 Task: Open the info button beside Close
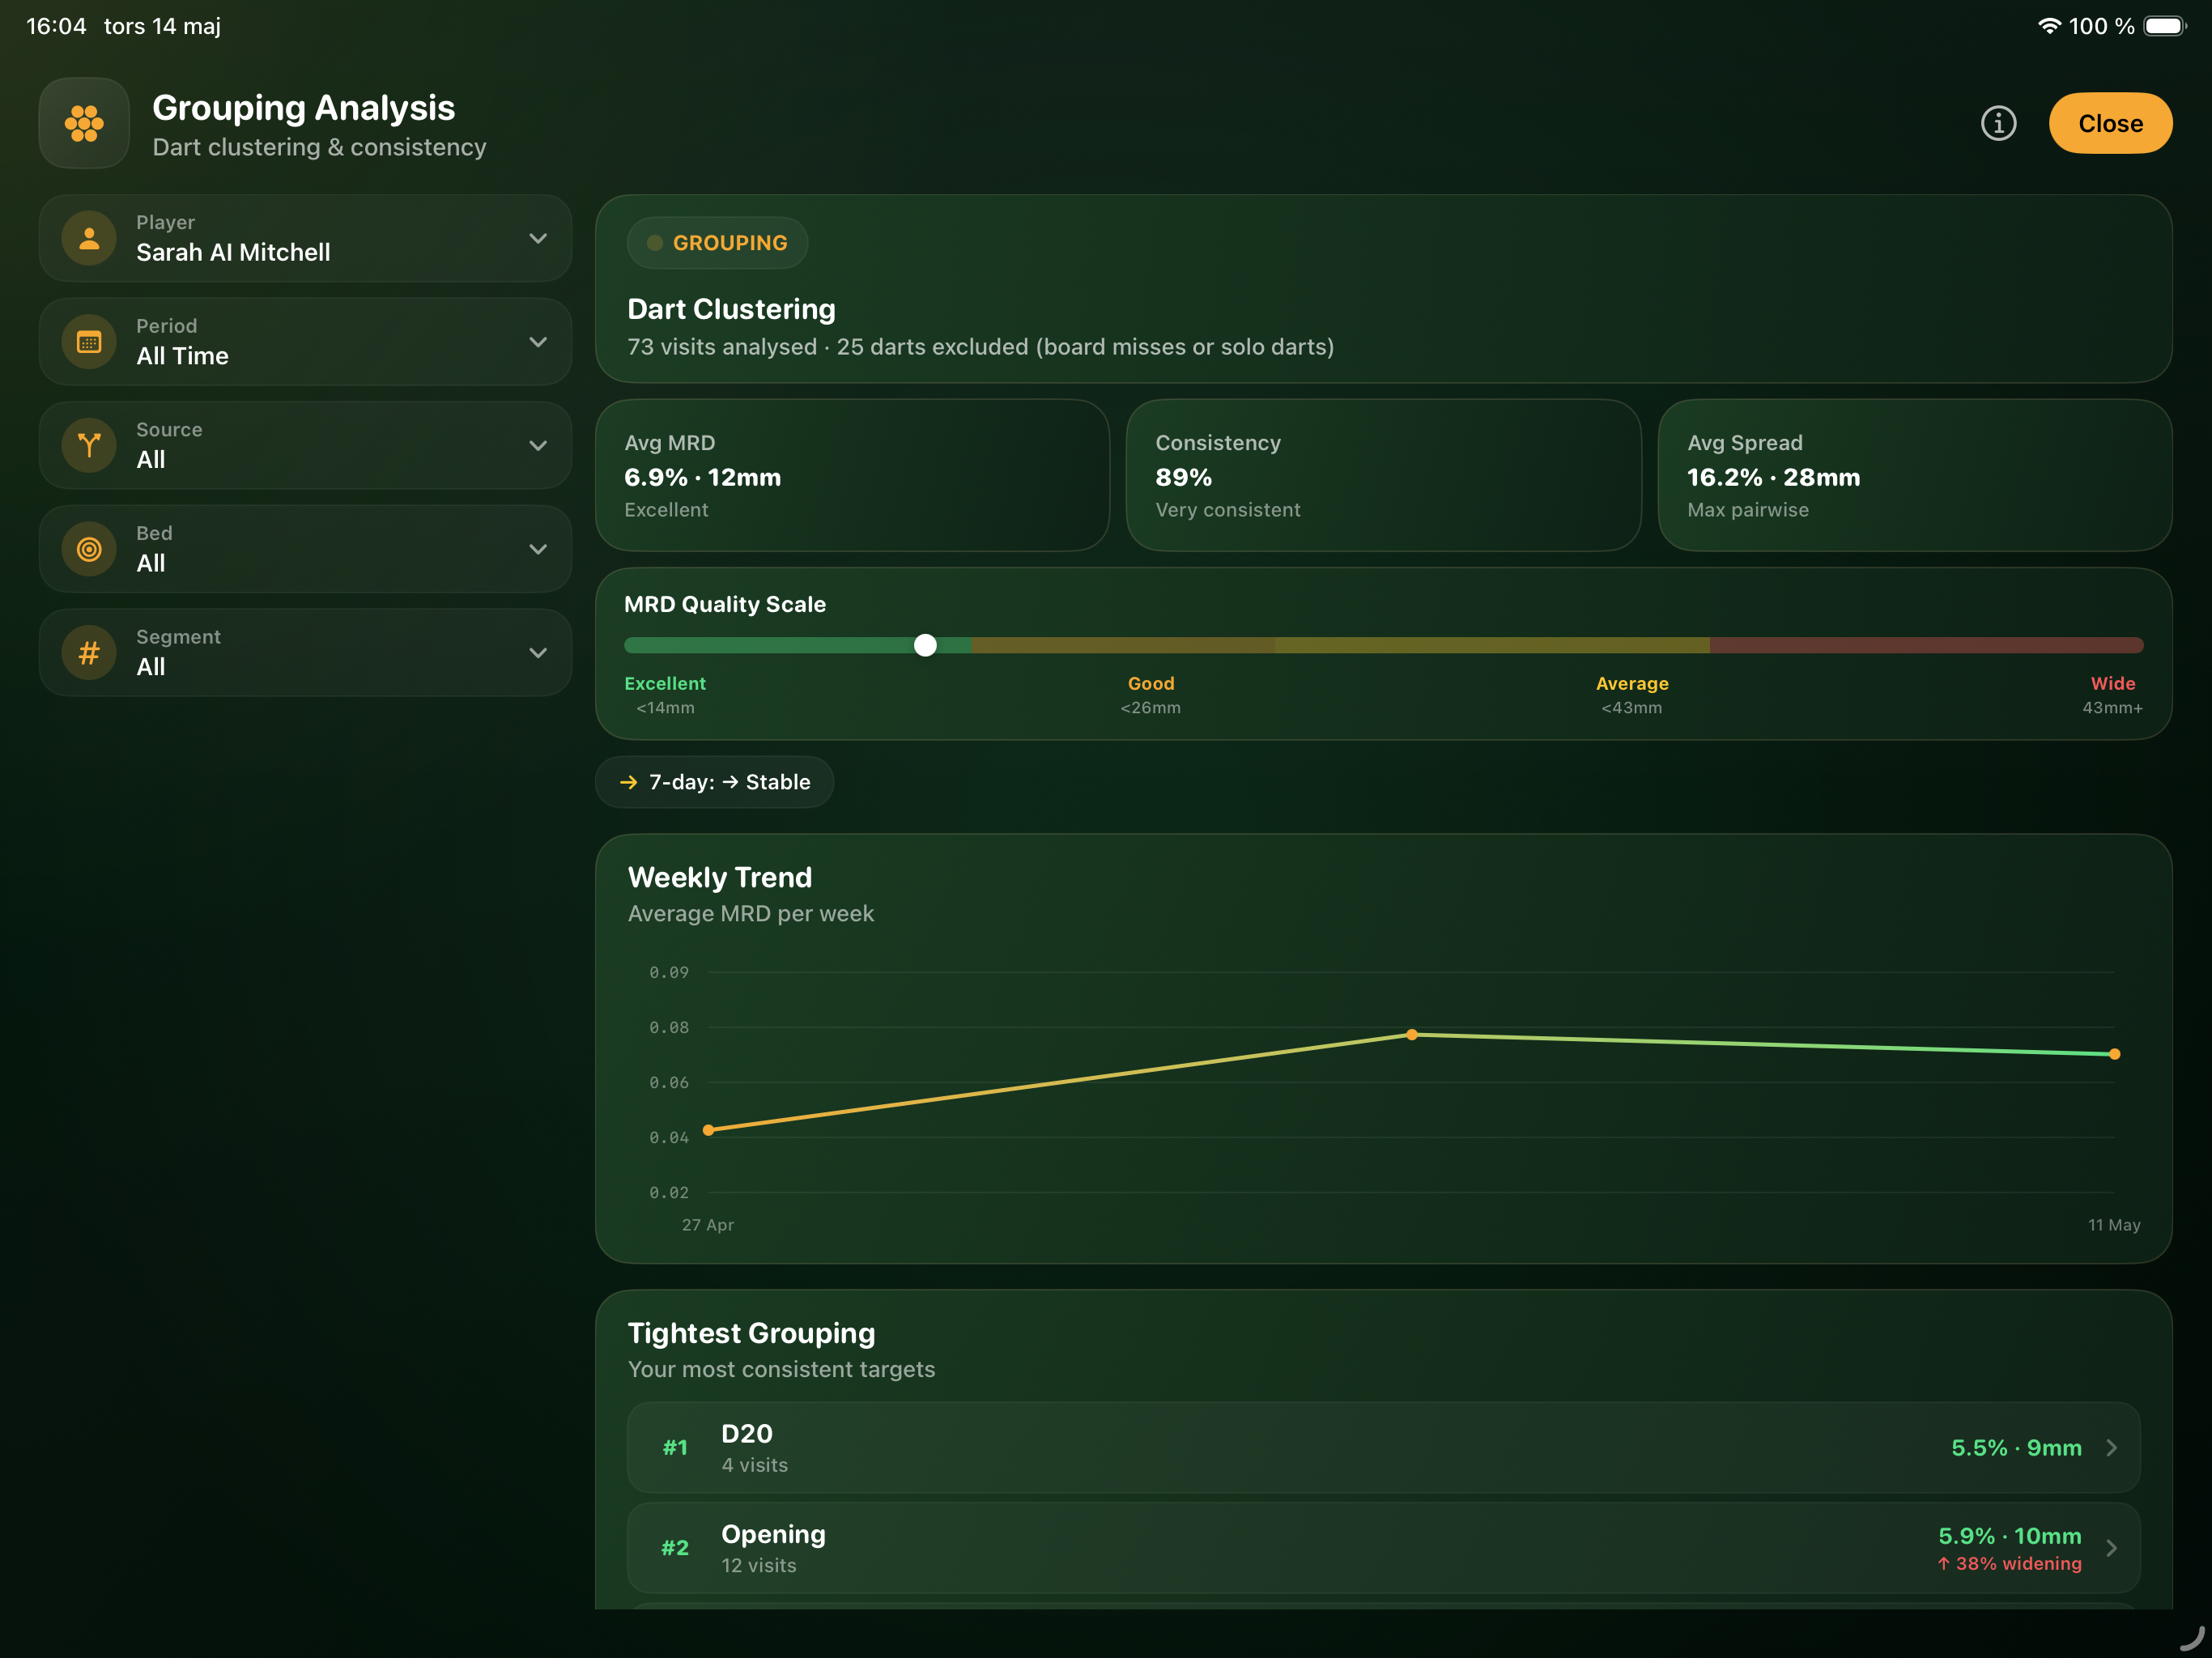click(x=1998, y=123)
